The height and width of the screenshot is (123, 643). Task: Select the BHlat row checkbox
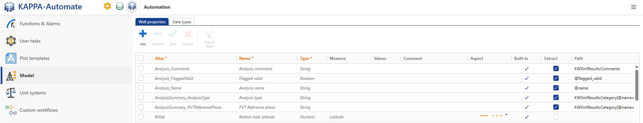tap(141, 117)
